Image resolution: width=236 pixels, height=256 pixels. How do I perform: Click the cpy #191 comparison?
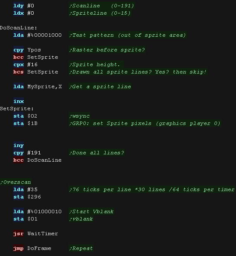[x=27, y=153]
